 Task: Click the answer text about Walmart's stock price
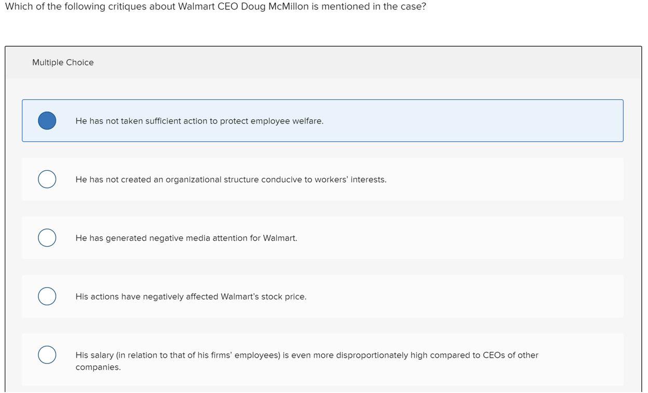tap(191, 297)
